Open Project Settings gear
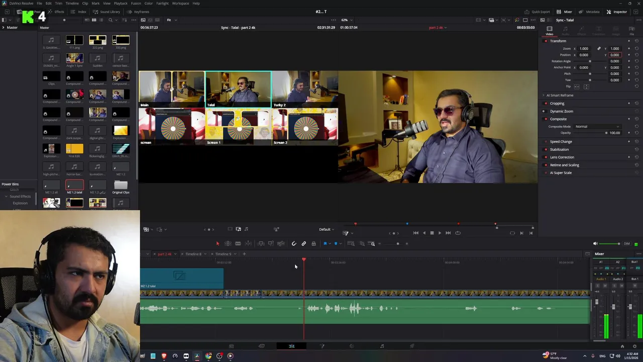This screenshot has height=362, width=643. coord(634,346)
